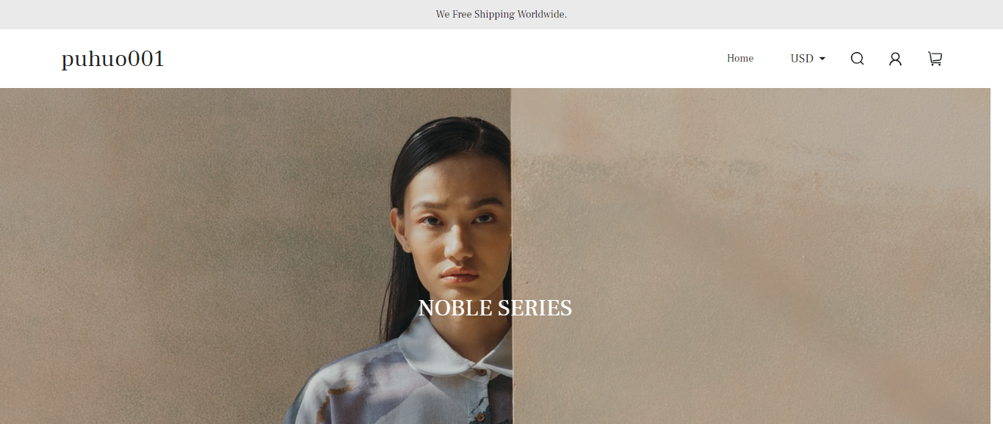This screenshot has height=424, width=1003.
Task: Expand the USD currency selector
Action: [x=808, y=59]
